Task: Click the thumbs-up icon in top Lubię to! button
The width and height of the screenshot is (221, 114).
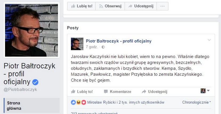Action: pyautogui.click(x=73, y=6)
